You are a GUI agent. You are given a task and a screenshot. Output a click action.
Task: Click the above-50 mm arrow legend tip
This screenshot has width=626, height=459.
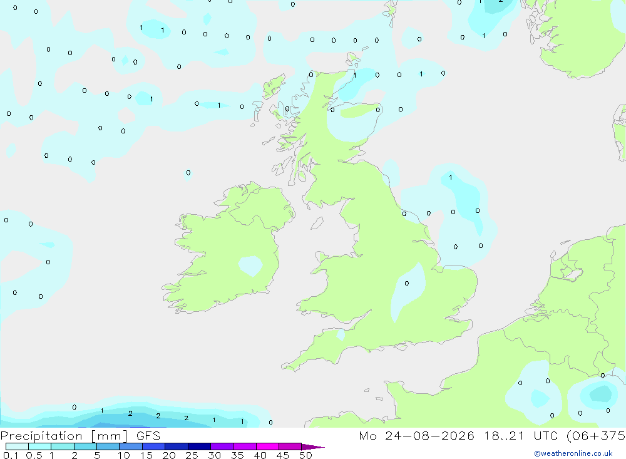(x=312, y=447)
